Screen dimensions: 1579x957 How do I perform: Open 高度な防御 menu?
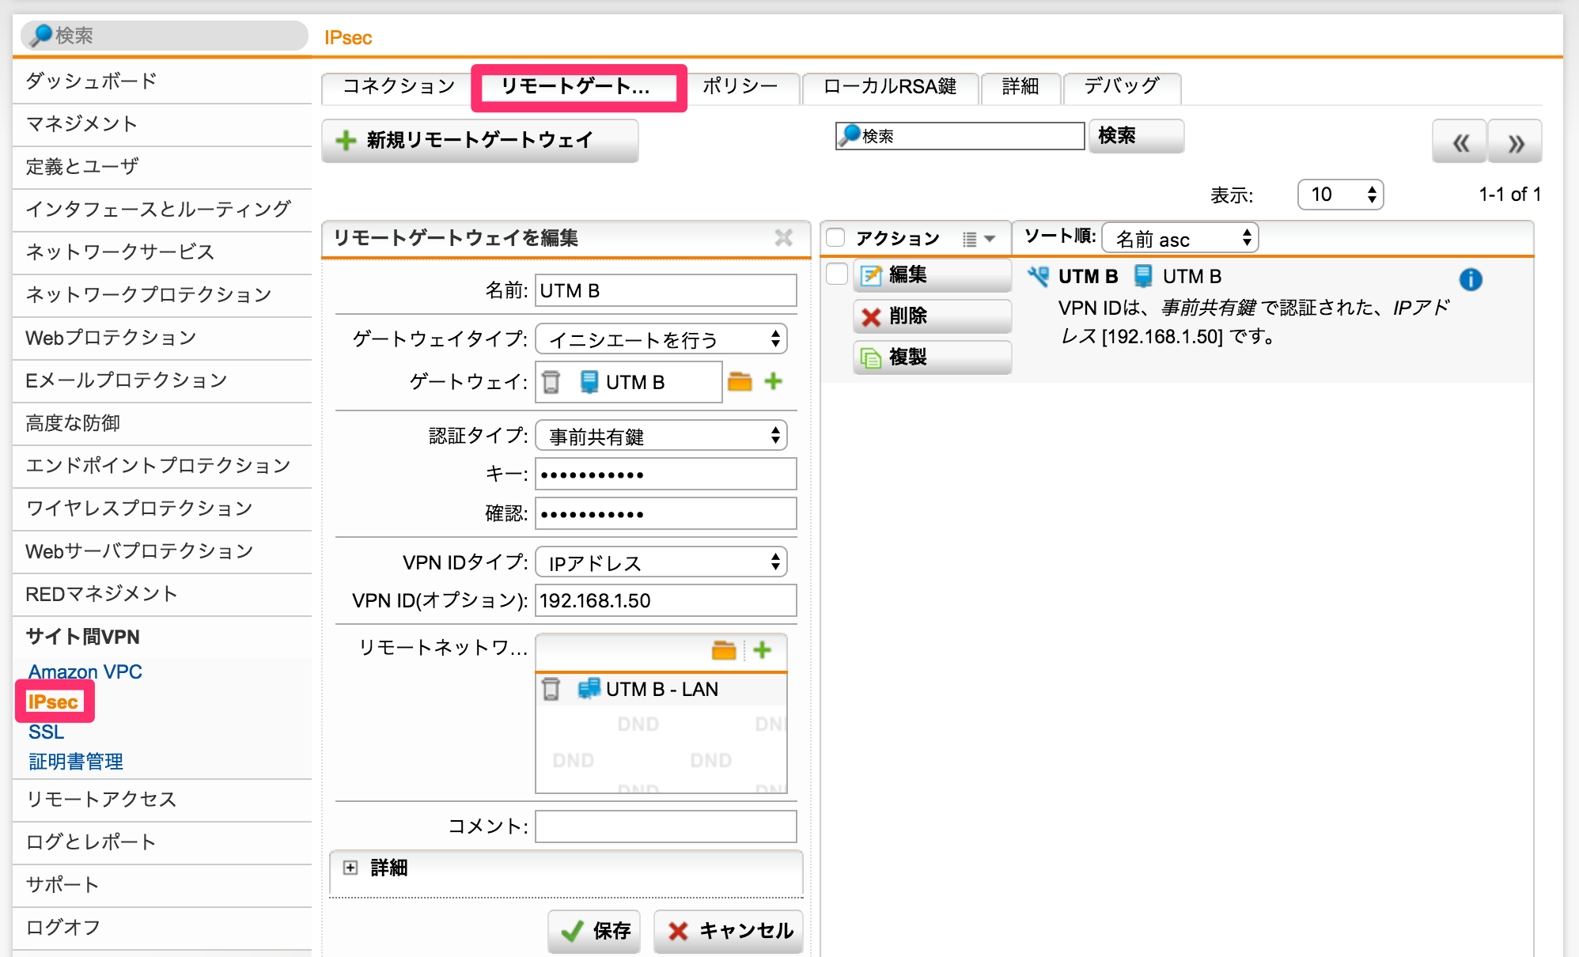point(162,423)
